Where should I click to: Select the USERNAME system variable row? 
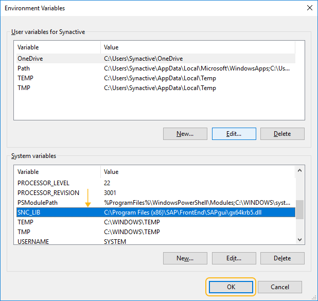(x=156, y=241)
